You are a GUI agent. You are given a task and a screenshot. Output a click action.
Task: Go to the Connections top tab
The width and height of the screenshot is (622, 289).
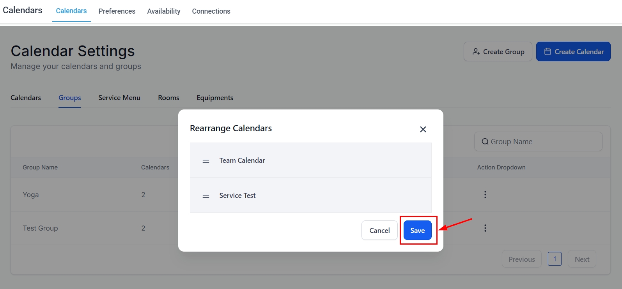211,11
